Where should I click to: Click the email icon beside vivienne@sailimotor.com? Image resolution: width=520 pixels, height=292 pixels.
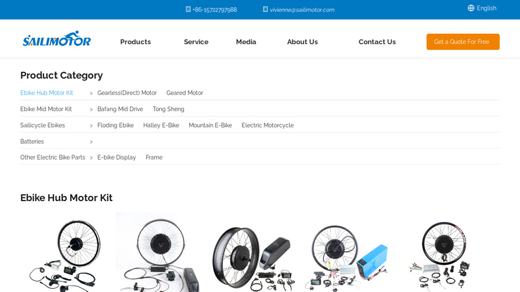(x=265, y=9)
